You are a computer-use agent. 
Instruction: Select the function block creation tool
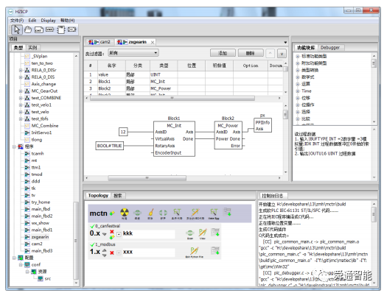pos(61,29)
